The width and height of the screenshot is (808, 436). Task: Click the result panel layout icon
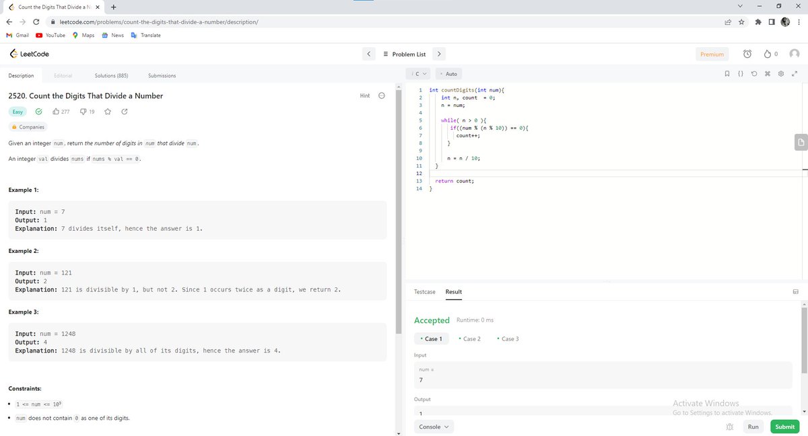795,291
